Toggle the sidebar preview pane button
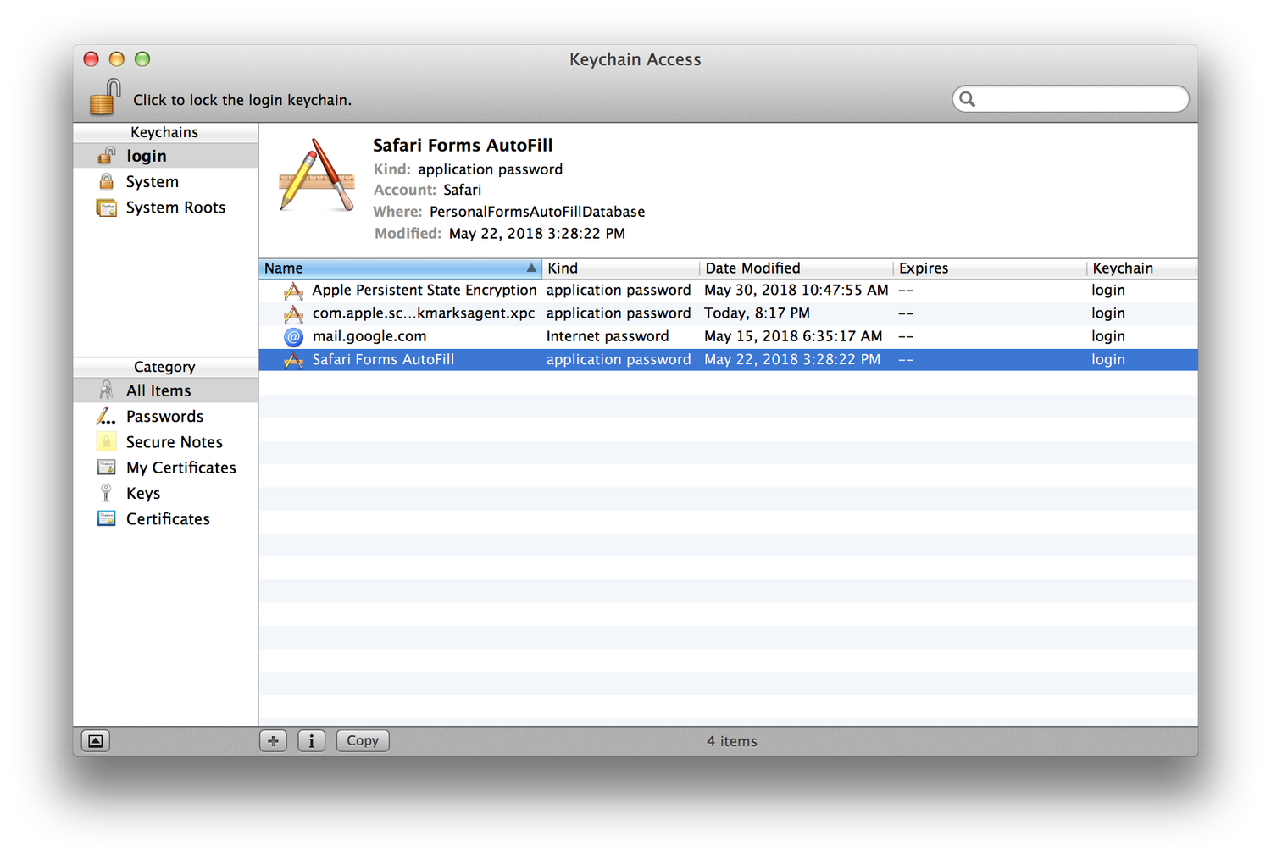The height and width of the screenshot is (858, 1271). point(96,741)
